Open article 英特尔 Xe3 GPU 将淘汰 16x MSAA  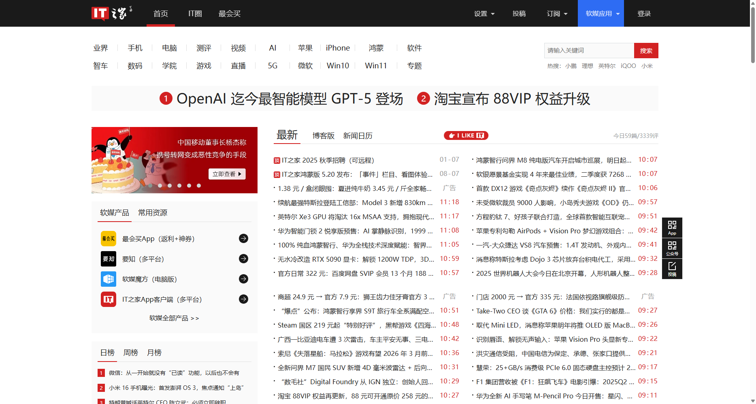click(x=356, y=217)
